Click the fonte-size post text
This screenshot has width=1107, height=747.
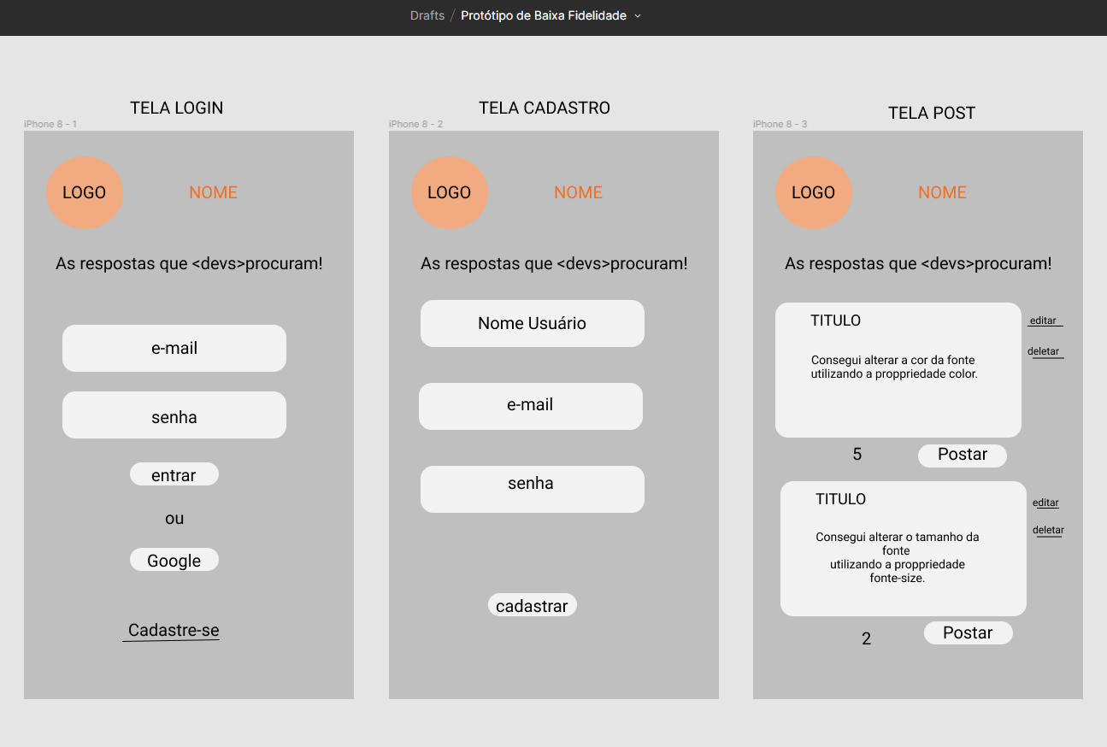pyautogui.click(x=898, y=557)
